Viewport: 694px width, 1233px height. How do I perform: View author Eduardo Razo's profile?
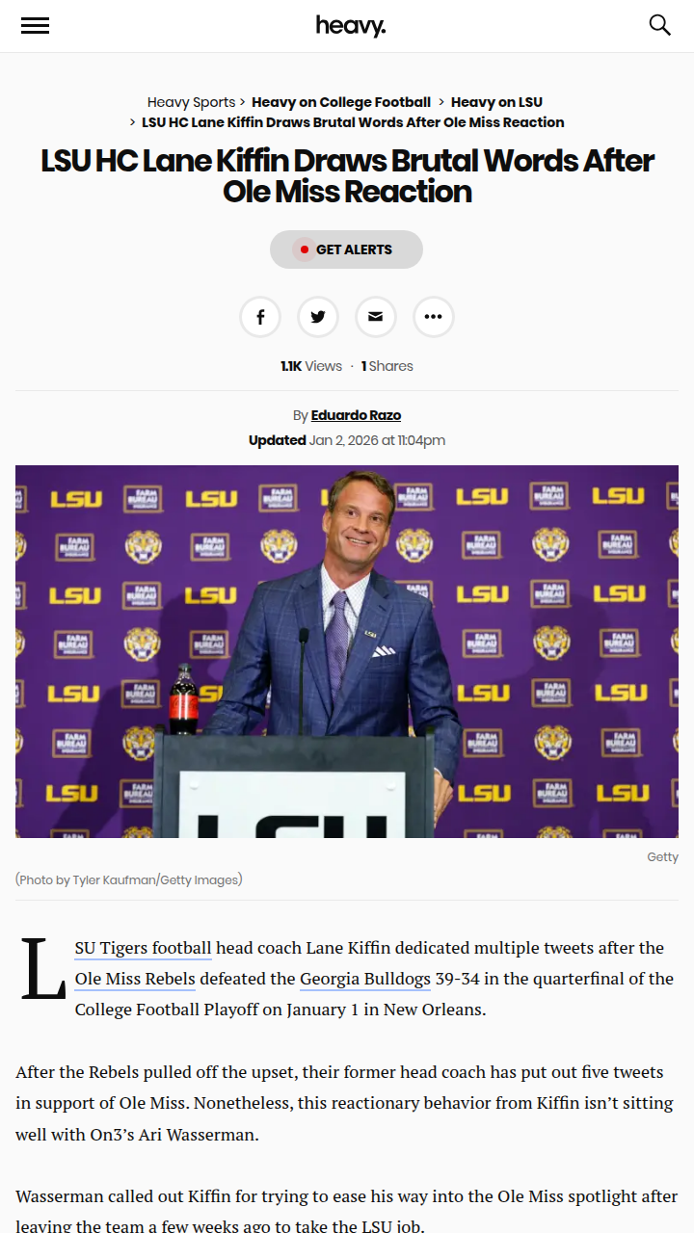coord(356,415)
